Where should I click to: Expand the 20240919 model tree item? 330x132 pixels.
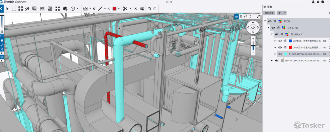(275, 48)
